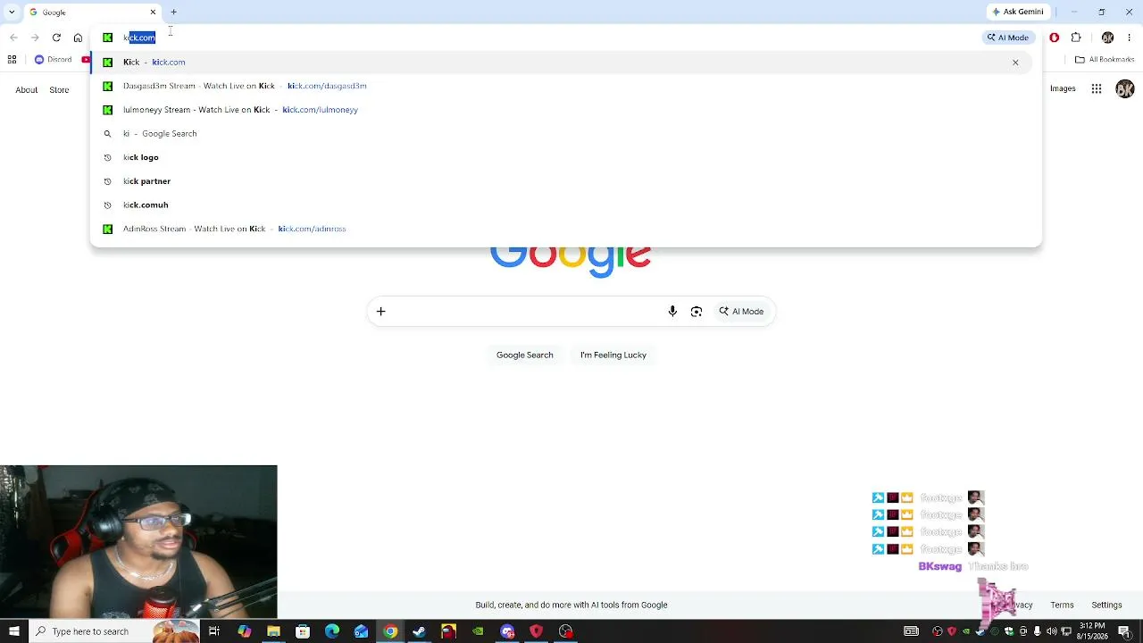Open the Discord bookmark
The height and width of the screenshot is (643, 1143).
[x=53, y=60]
